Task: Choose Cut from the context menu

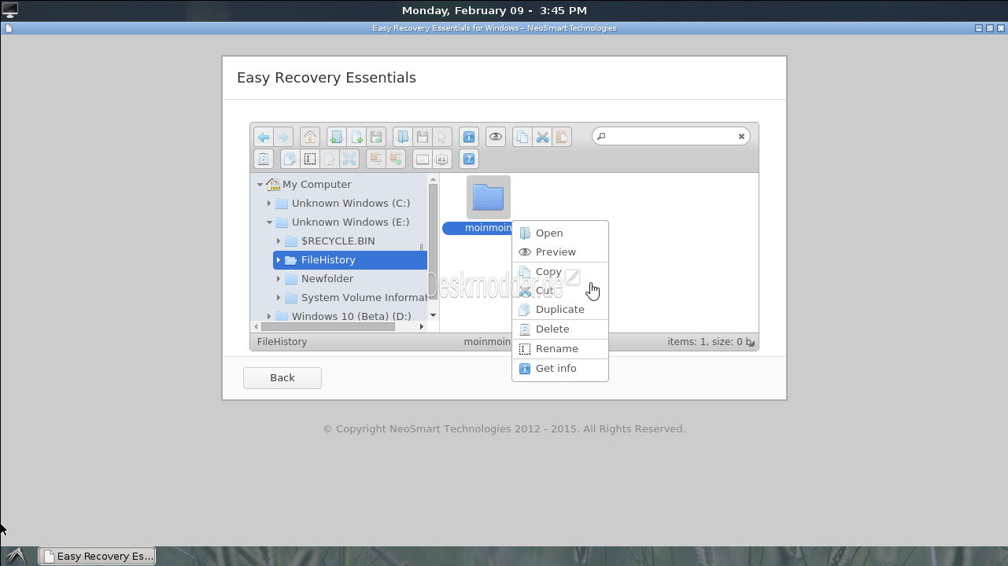Action: pyautogui.click(x=559, y=290)
